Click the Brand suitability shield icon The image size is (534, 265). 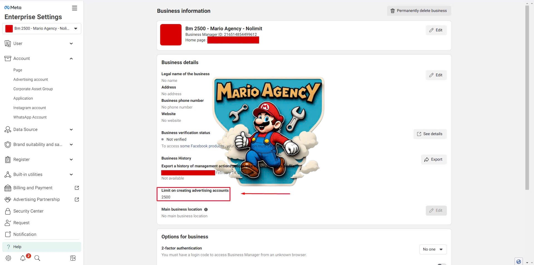(x=8, y=145)
